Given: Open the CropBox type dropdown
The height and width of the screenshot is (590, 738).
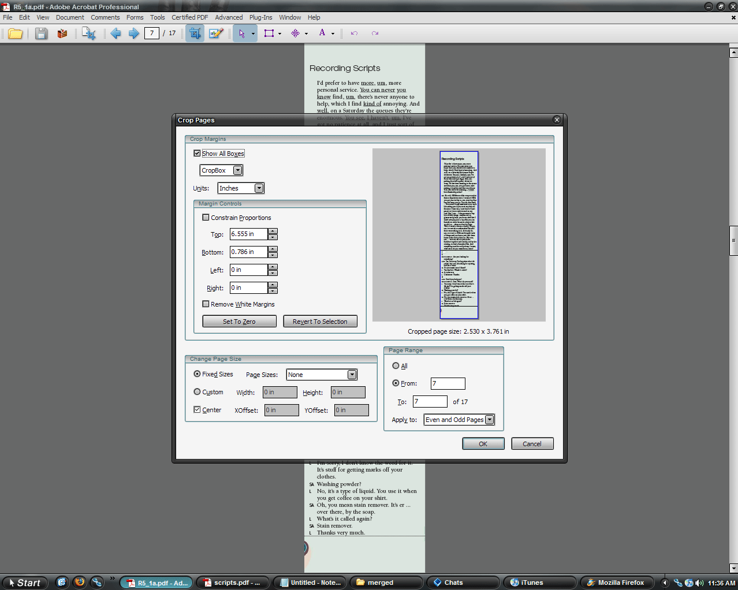Looking at the screenshot, I should click(x=237, y=170).
